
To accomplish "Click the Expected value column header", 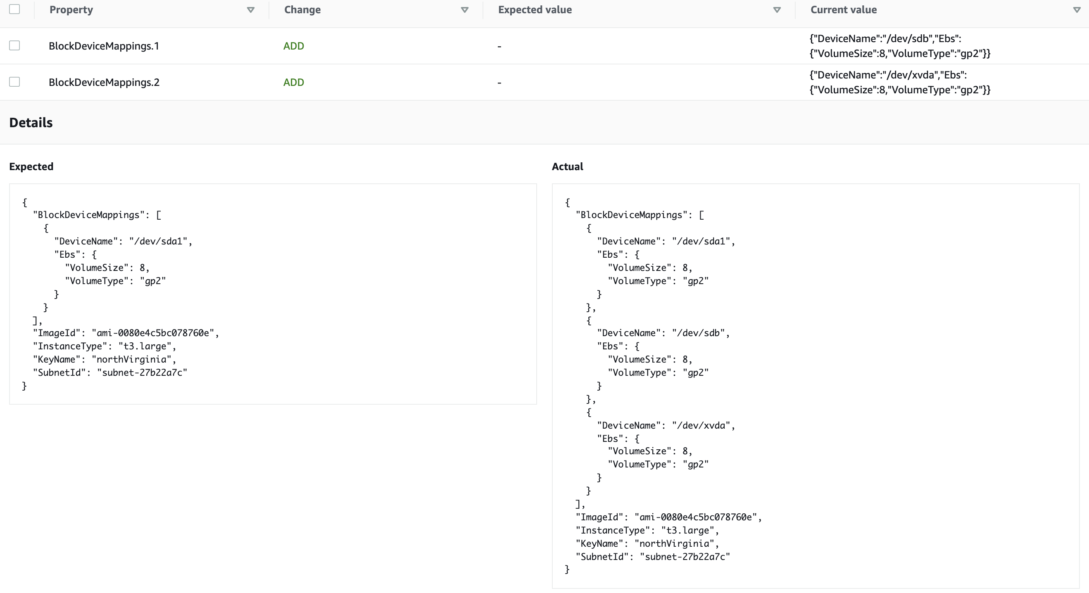I will (534, 10).
